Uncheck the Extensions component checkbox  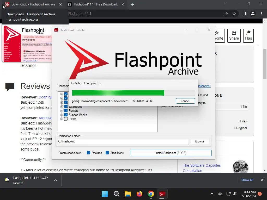tap(66, 107)
